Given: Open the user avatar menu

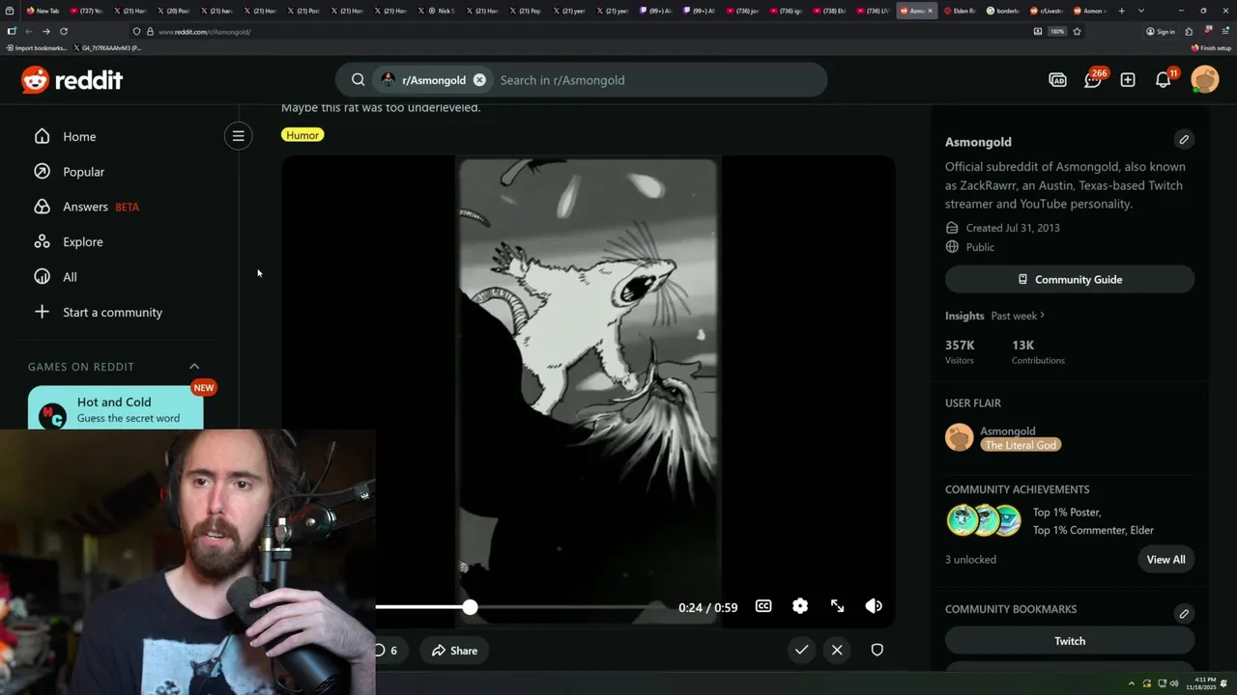Looking at the screenshot, I should pos(1205,79).
